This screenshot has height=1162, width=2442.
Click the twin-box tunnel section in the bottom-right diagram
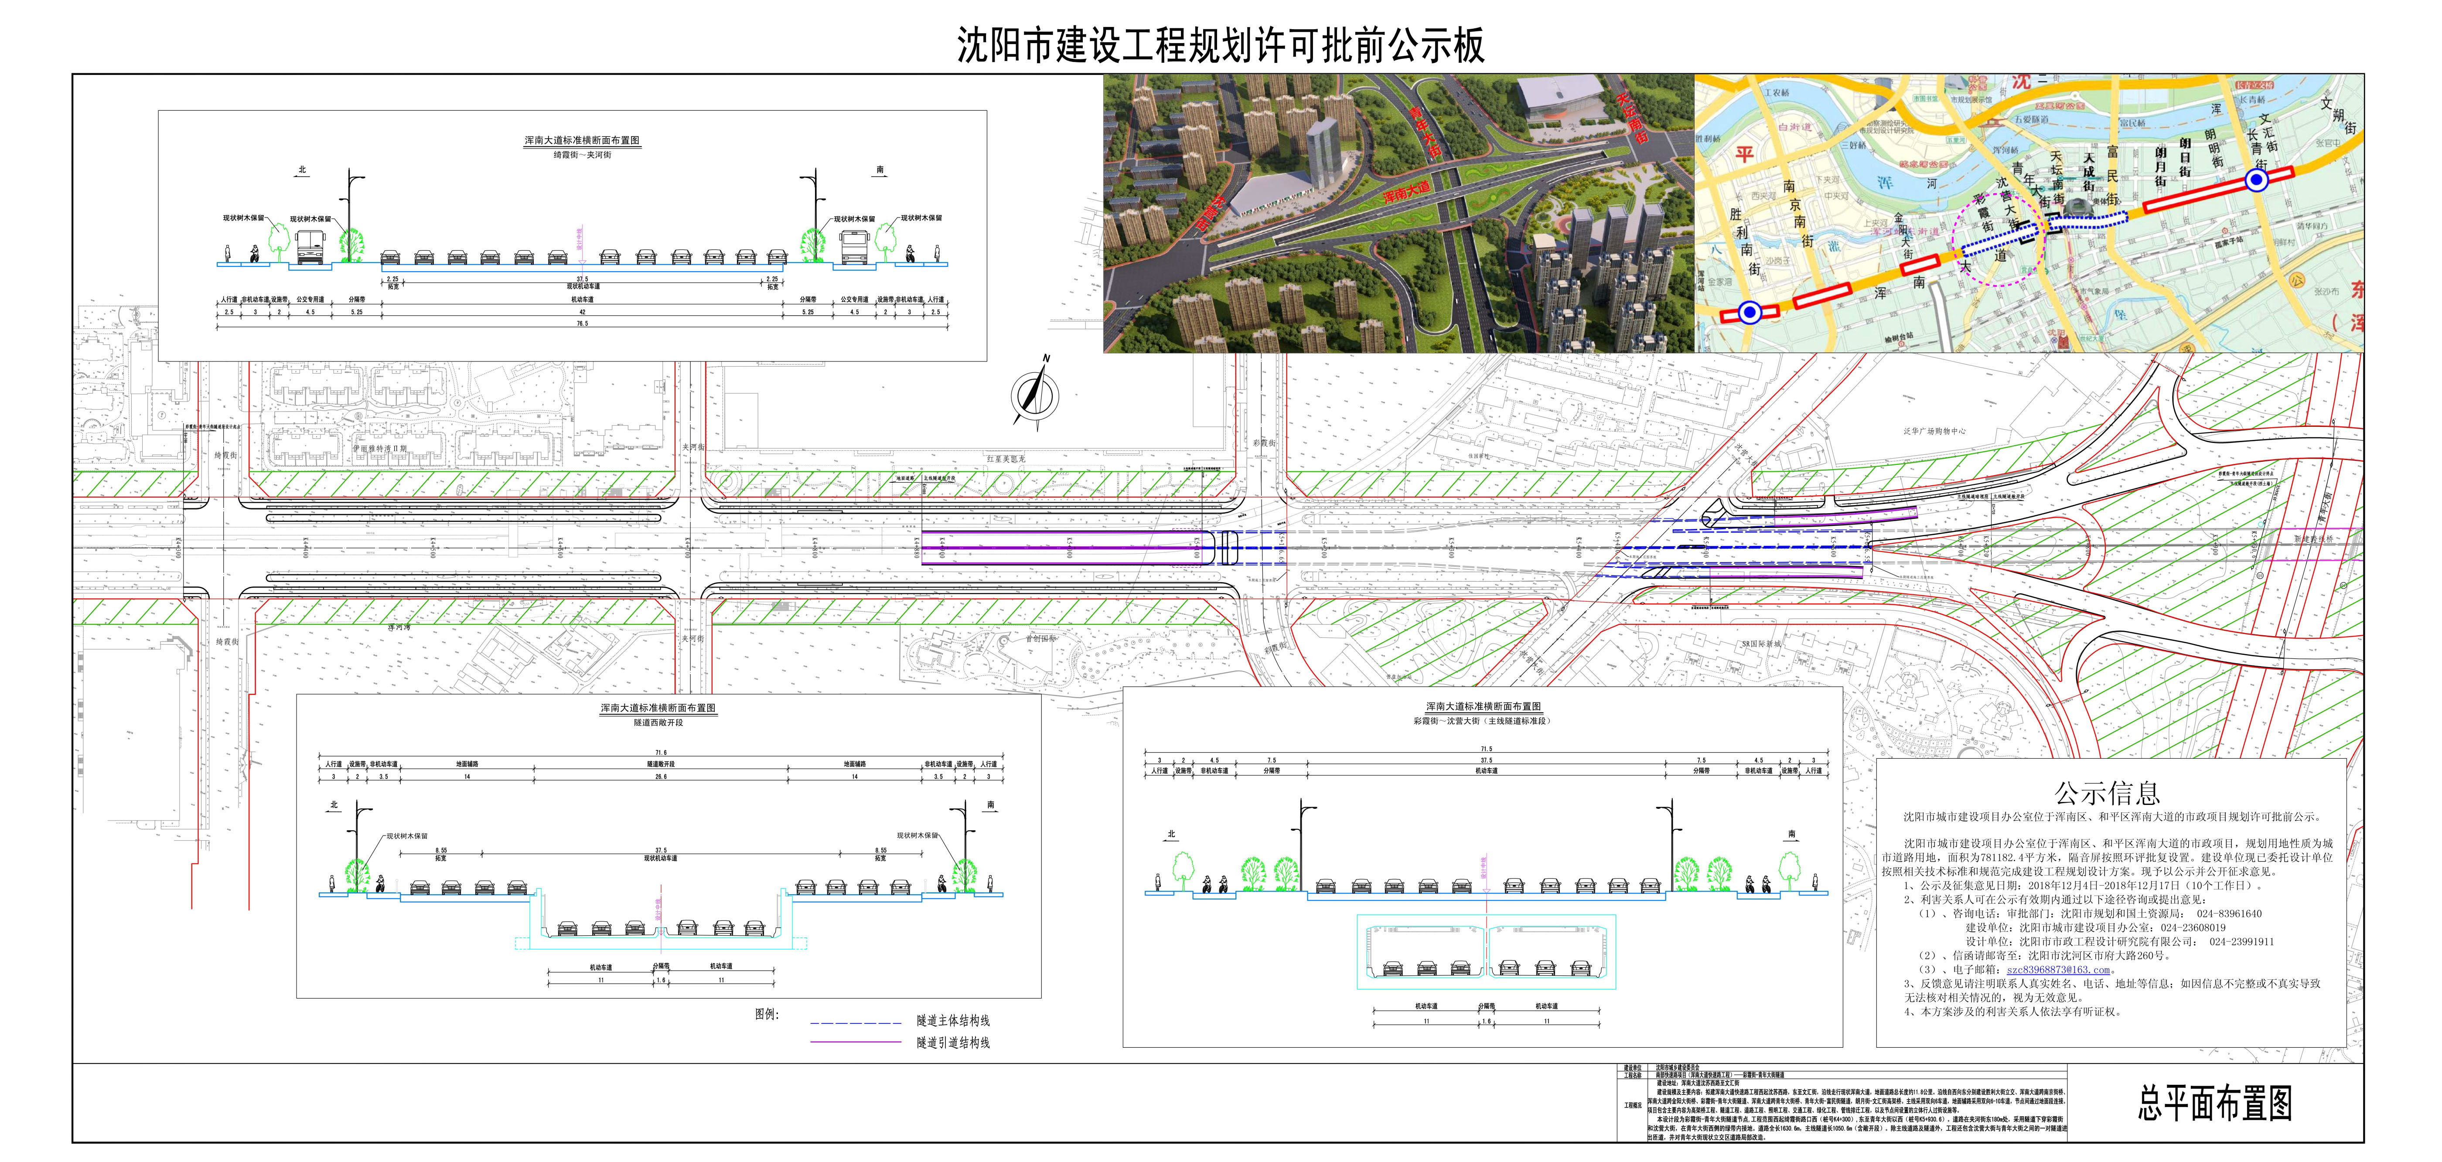[1487, 951]
